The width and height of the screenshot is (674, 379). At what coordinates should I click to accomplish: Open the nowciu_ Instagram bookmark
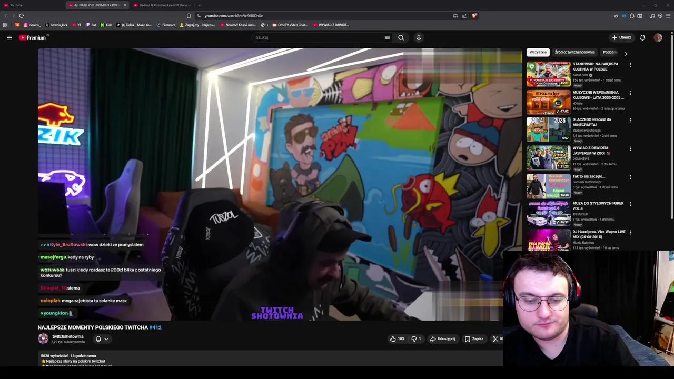coord(32,25)
